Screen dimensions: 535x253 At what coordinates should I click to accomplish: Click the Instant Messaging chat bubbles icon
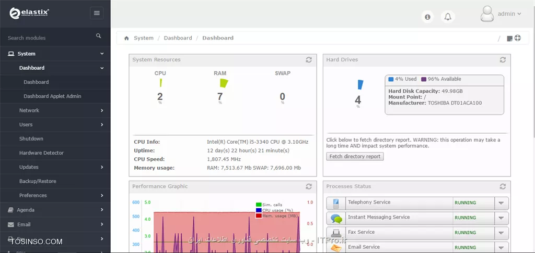click(336, 218)
